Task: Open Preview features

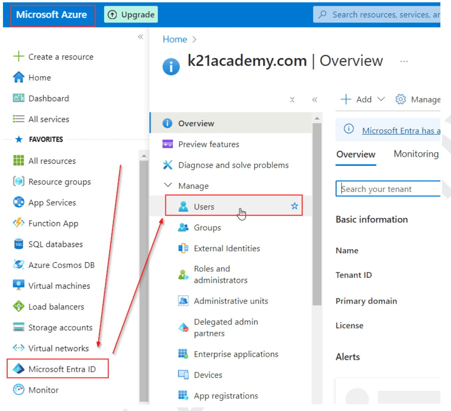Action: (209, 144)
